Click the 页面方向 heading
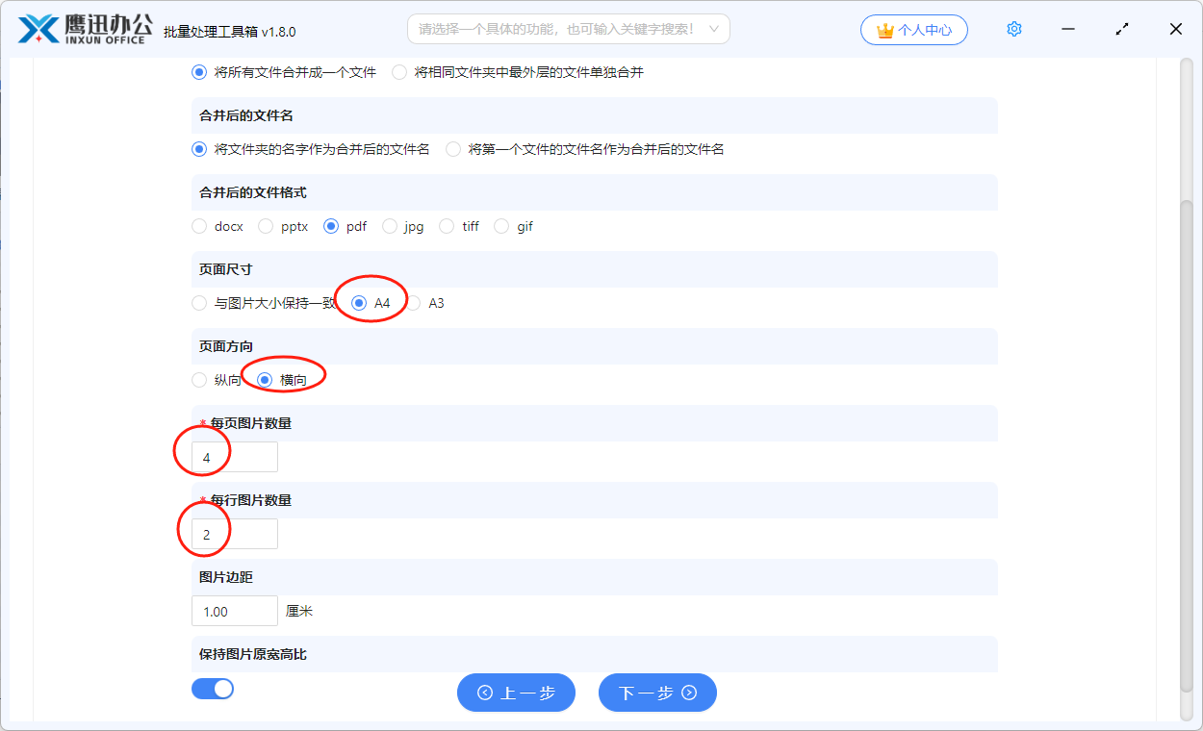This screenshot has height=731, width=1203. (226, 346)
